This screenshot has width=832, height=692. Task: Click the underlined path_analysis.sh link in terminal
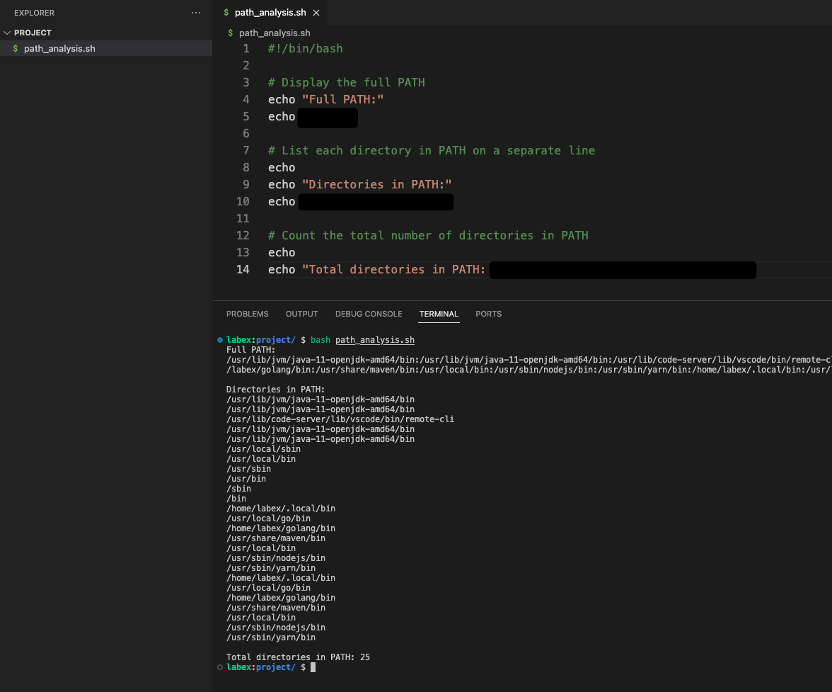click(x=375, y=340)
